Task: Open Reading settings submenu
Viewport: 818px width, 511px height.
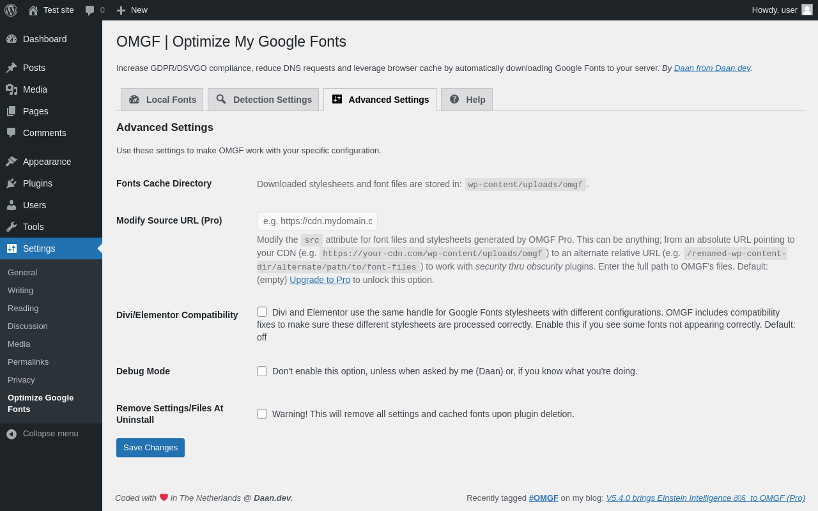Action: 51,309
